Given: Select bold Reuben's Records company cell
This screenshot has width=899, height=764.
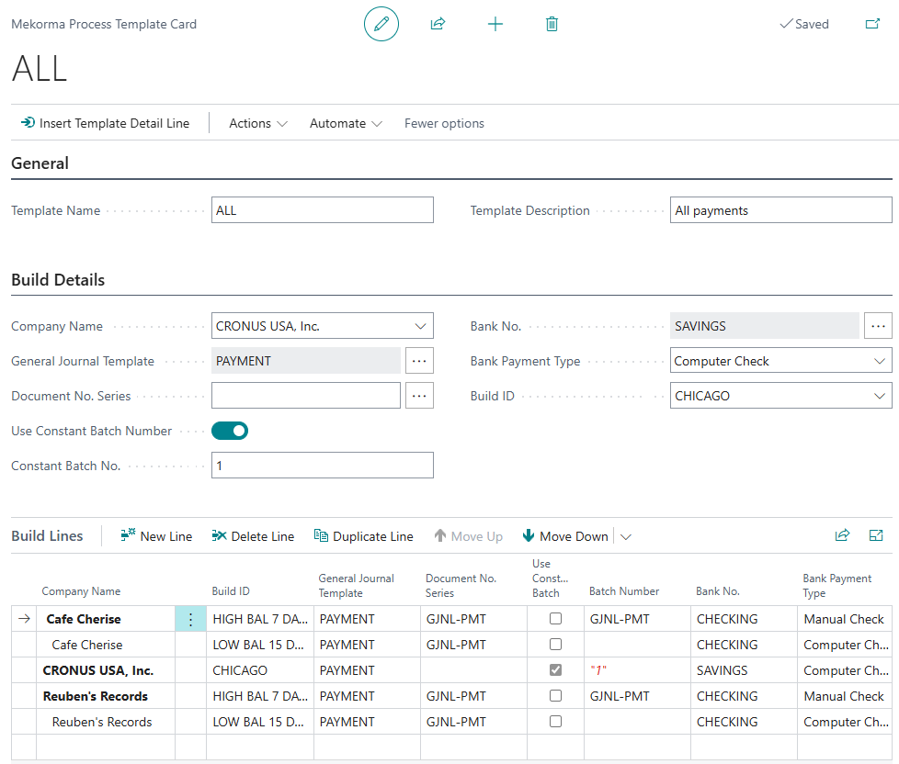Looking at the screenshot, I should (x=106, y=696).
